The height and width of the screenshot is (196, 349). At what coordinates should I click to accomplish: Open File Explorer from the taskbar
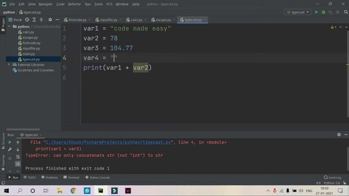(59, 191)
